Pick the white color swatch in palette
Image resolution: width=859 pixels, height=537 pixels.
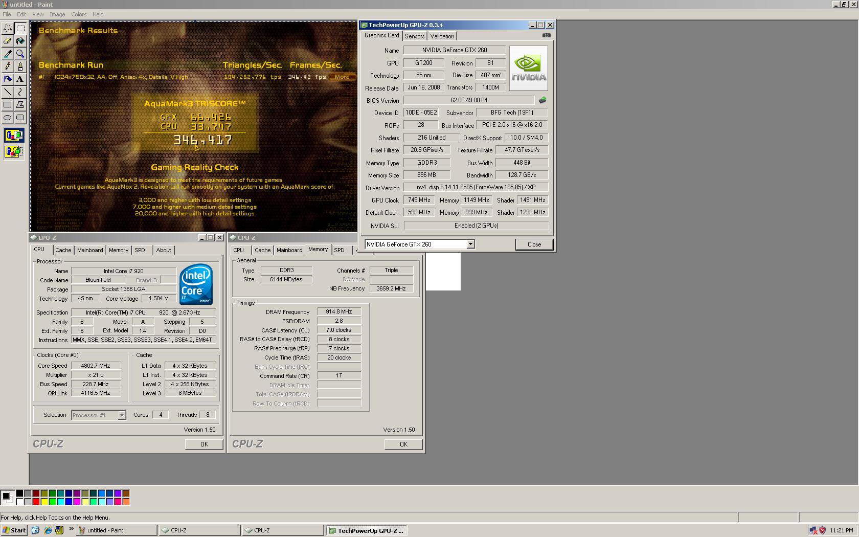pos(19,502)
